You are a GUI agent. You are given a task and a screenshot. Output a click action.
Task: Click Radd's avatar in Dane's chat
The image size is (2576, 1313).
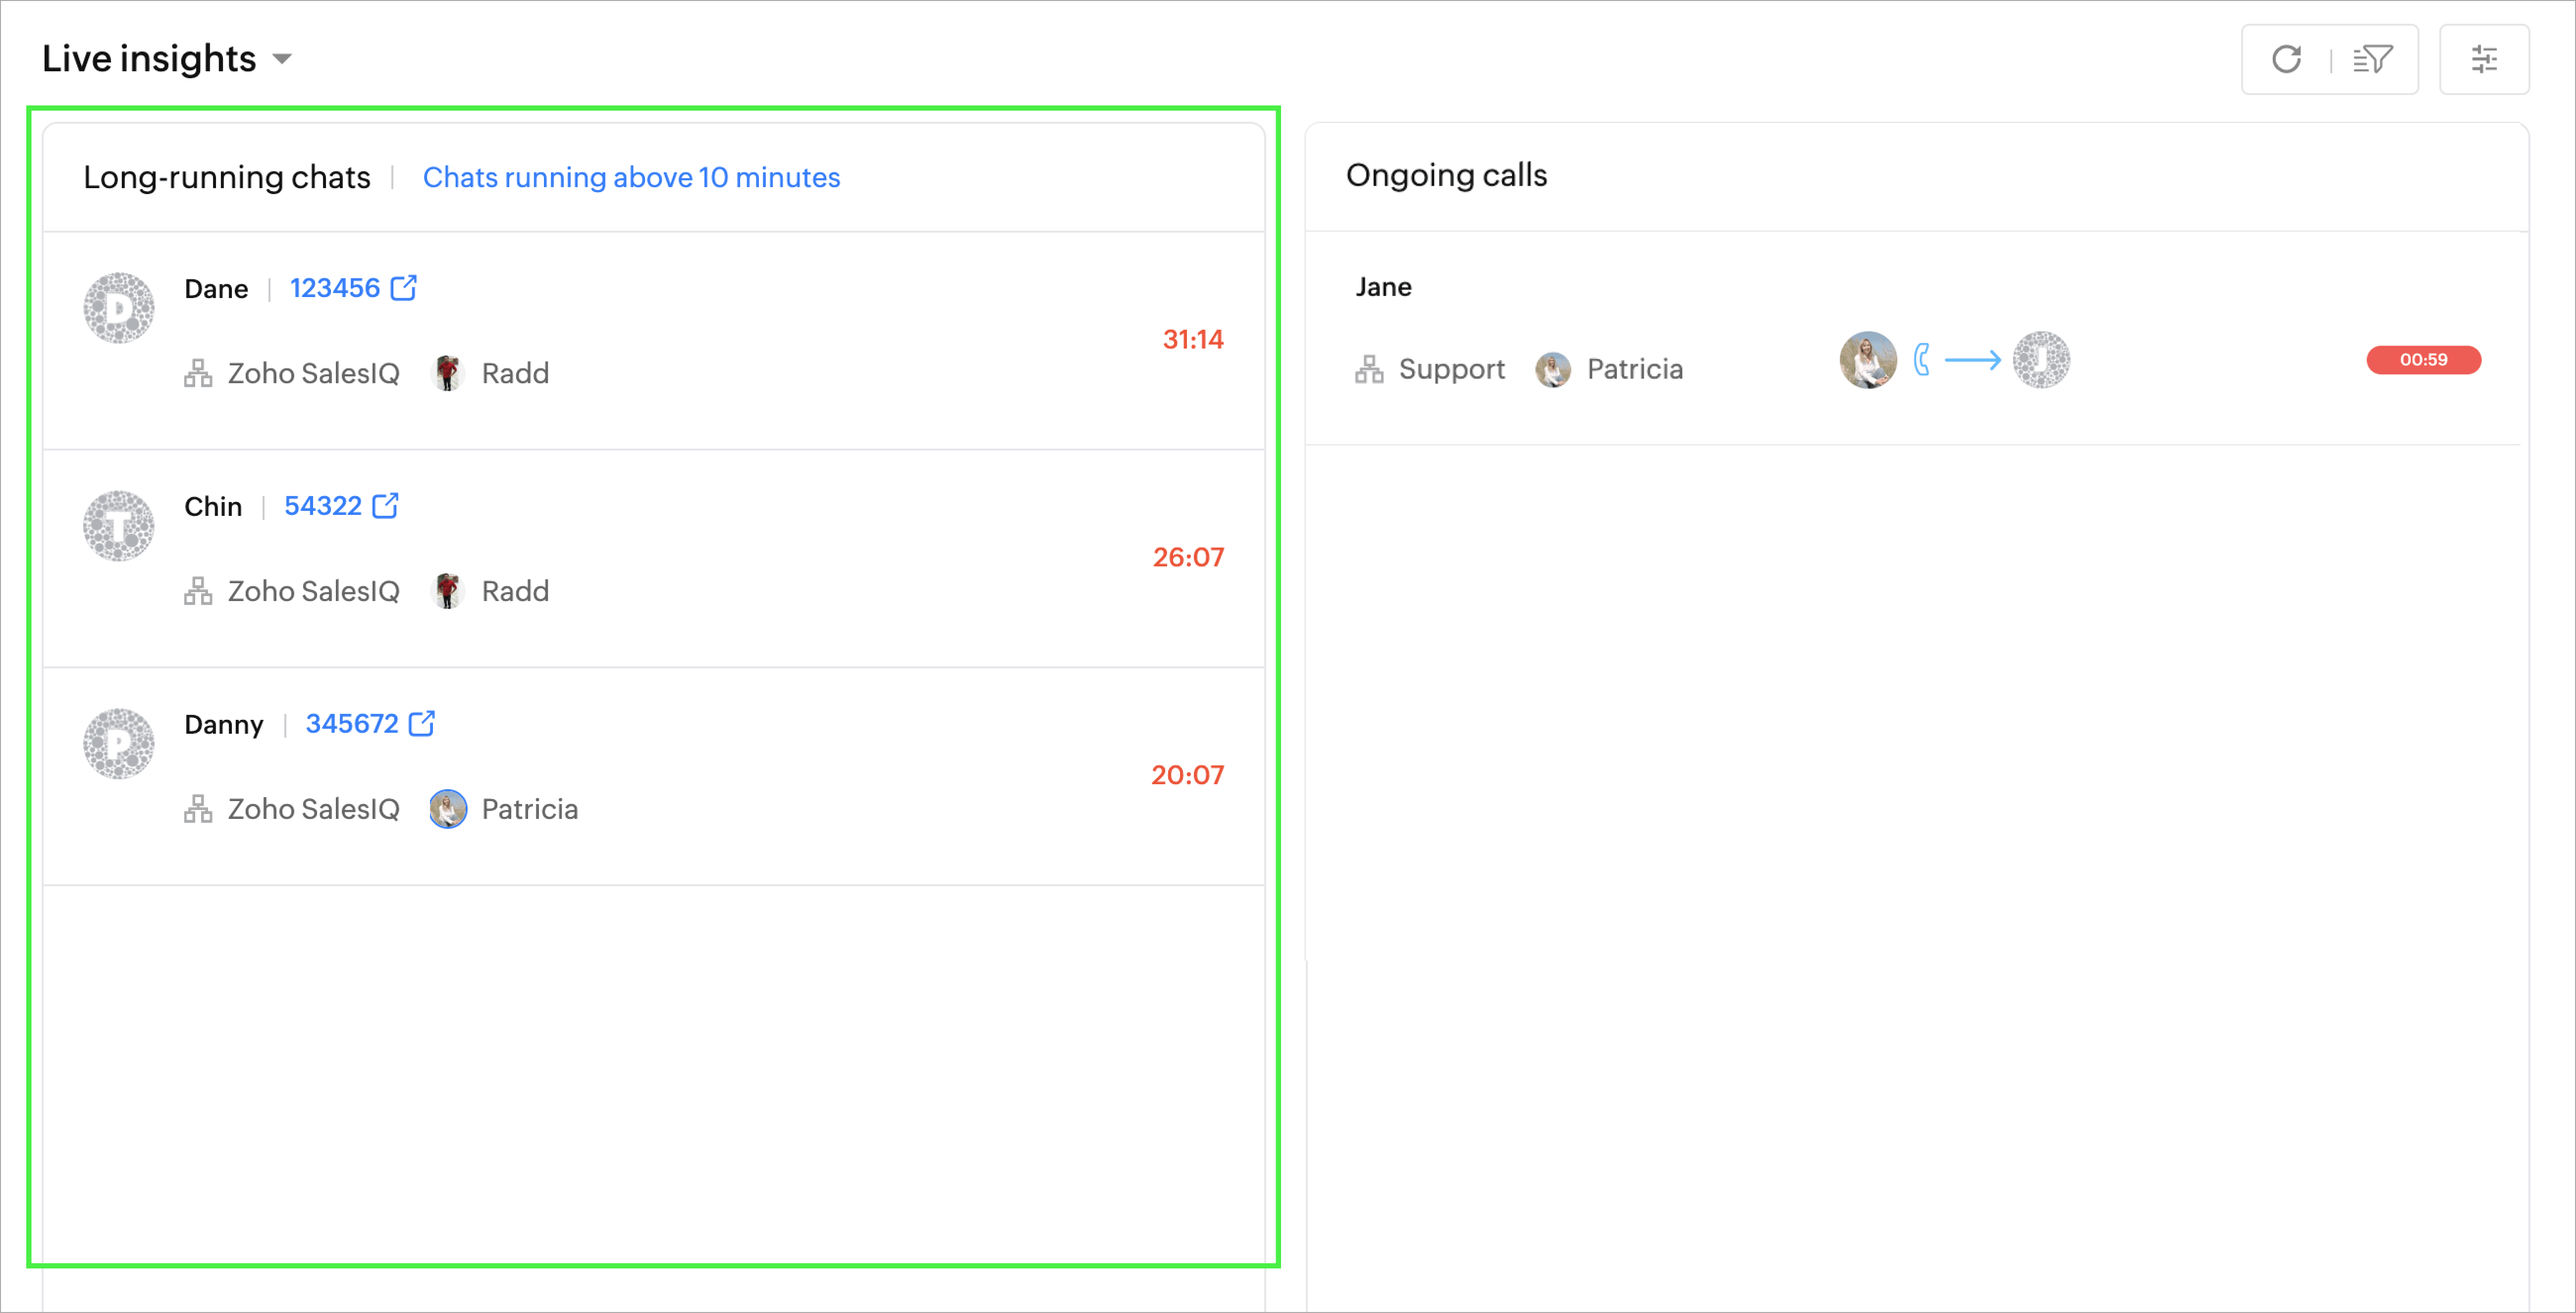[x=447, y=373]
